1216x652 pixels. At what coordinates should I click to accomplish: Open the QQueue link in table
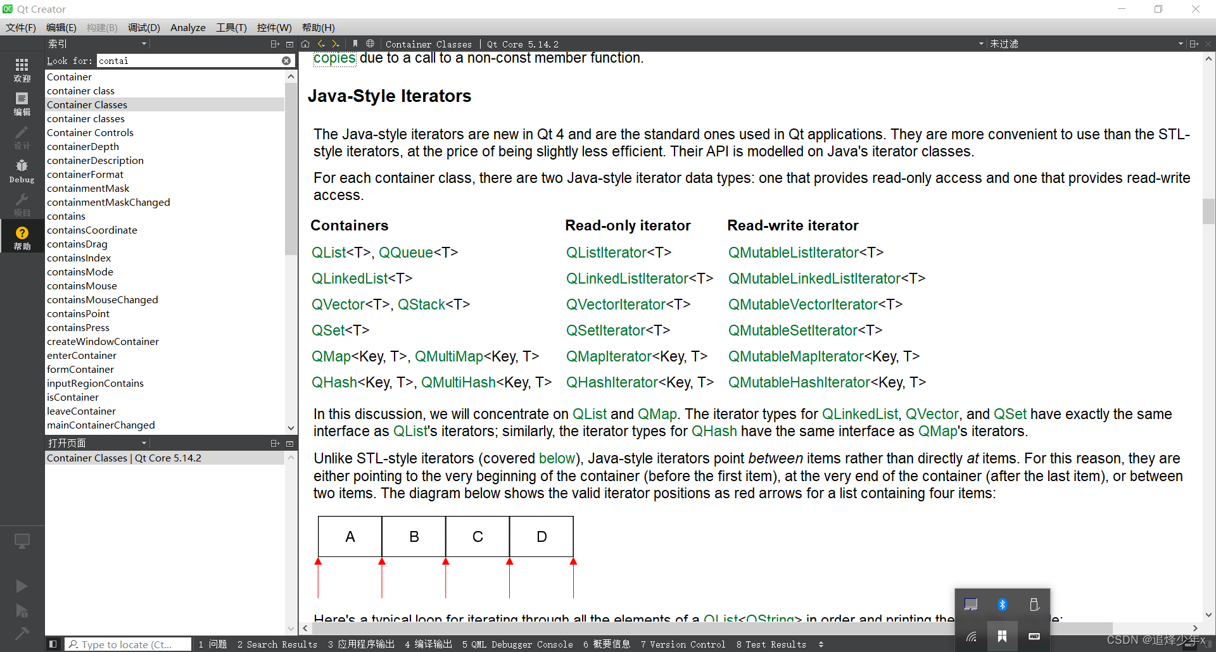click(x=406, y=253)
